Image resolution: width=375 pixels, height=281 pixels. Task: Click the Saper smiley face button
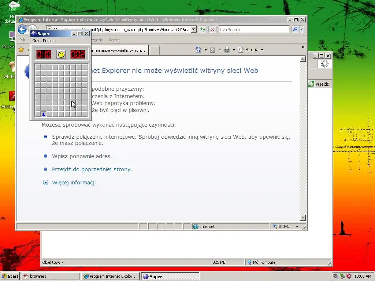[x=61, y=55]
